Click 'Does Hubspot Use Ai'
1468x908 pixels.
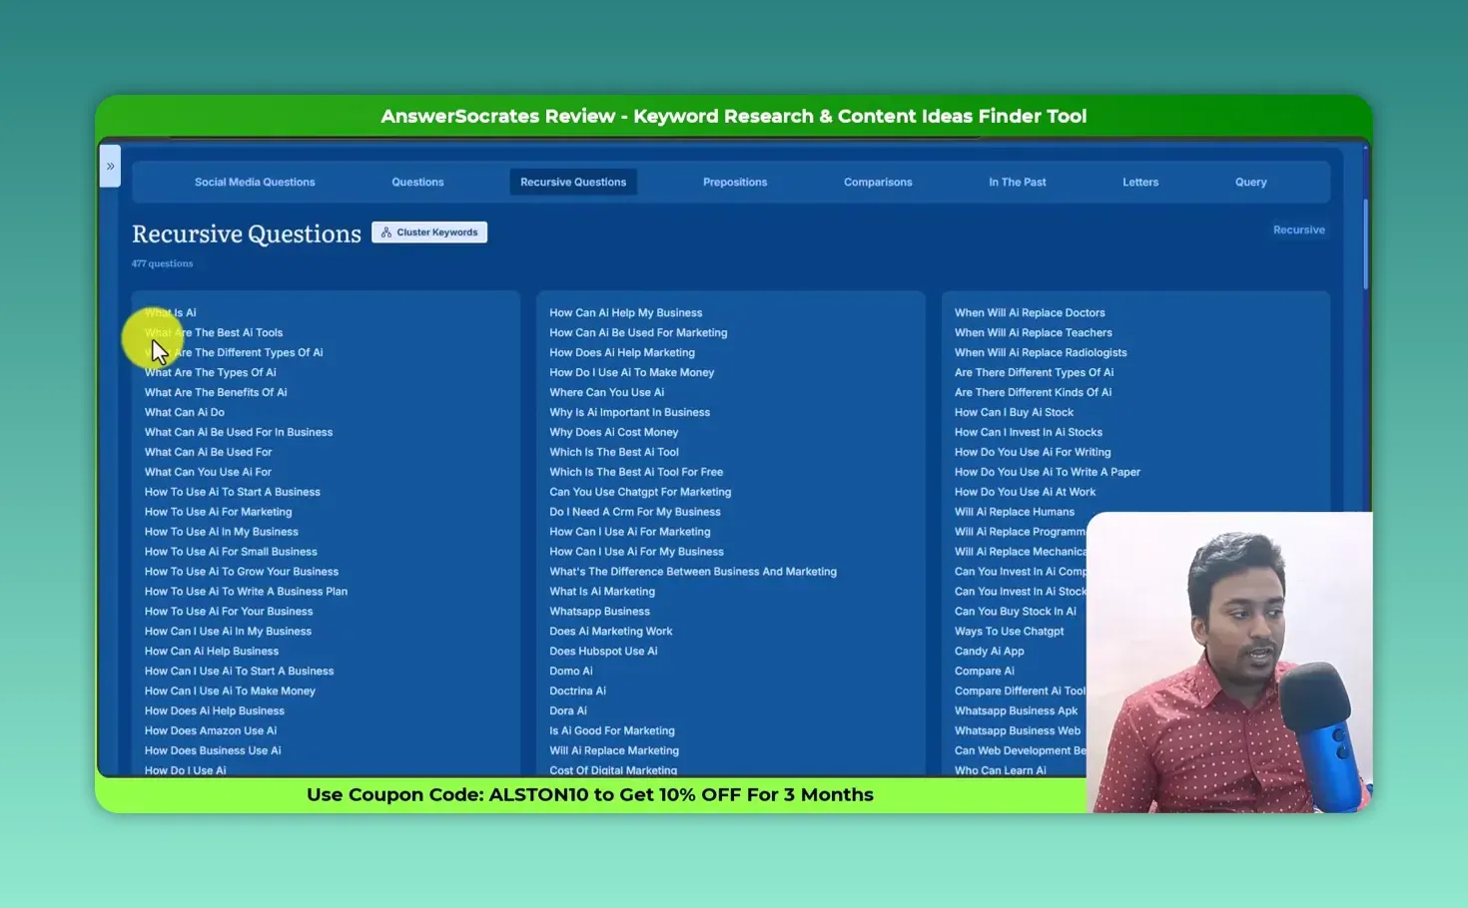(603, 653)
